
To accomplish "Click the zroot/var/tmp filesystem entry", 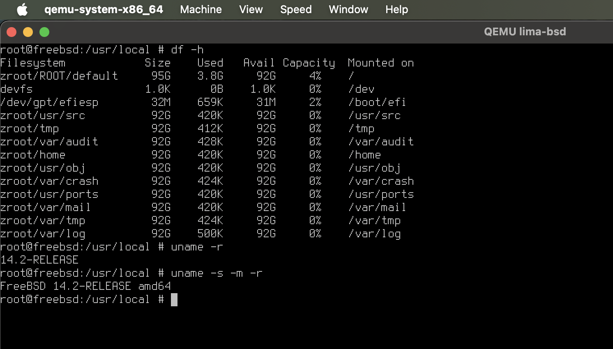I will (x=43, y=220).
